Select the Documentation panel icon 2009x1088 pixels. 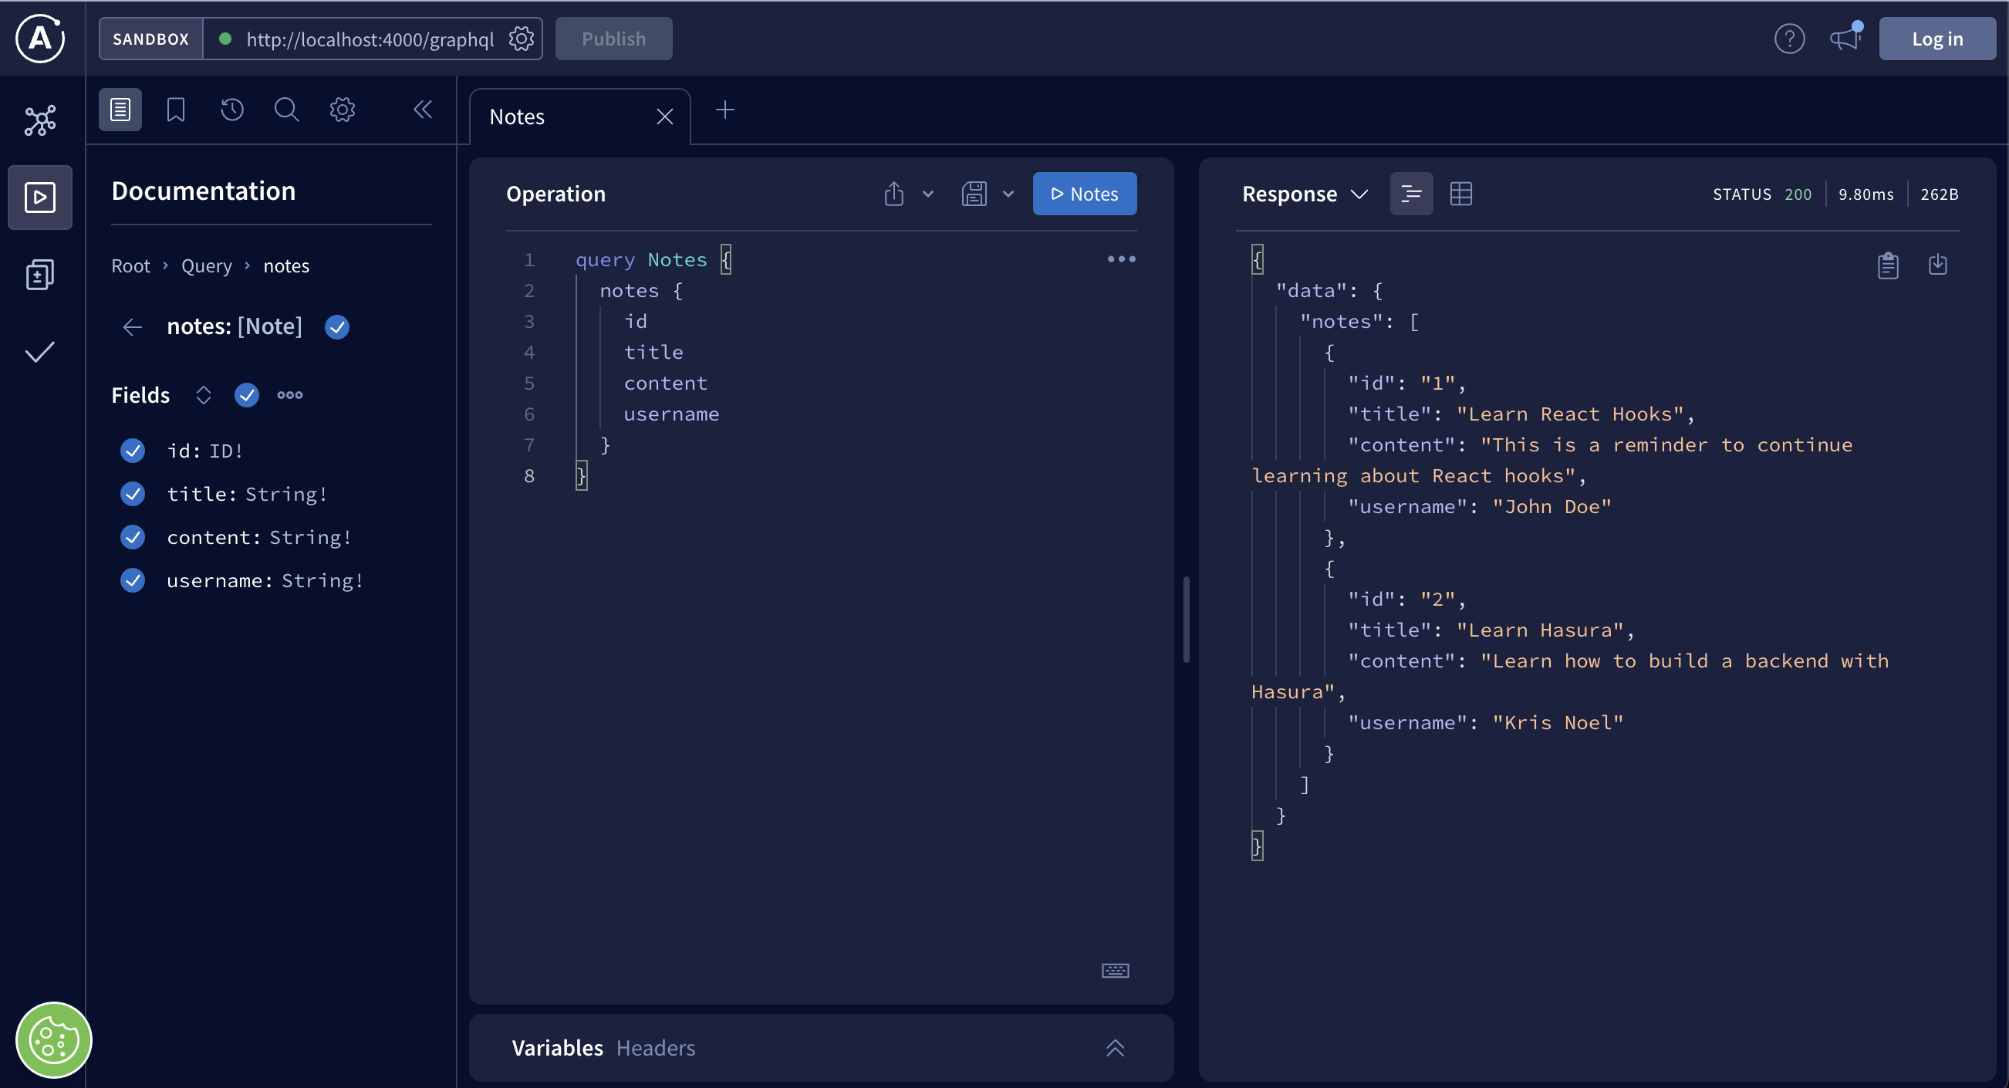tap(120, 110)
